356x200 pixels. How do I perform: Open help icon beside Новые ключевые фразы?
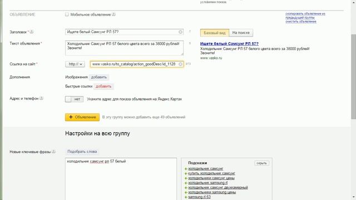(x=53, y=152)
